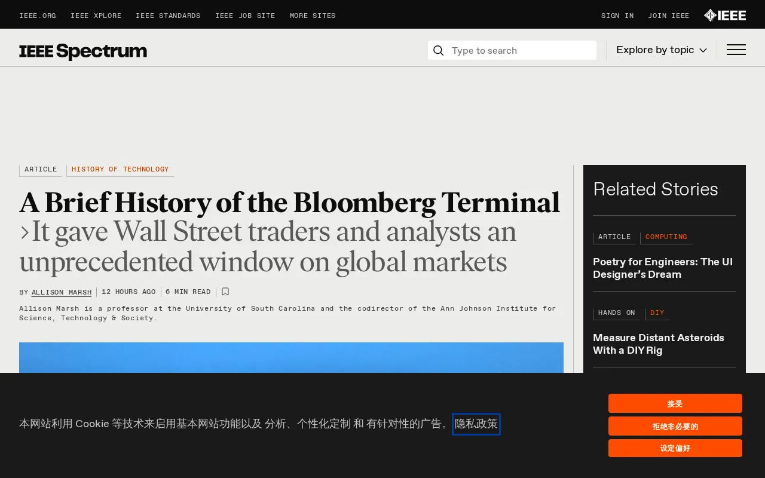
Task: Click the Related Stories heading
Action: (656, 189)
